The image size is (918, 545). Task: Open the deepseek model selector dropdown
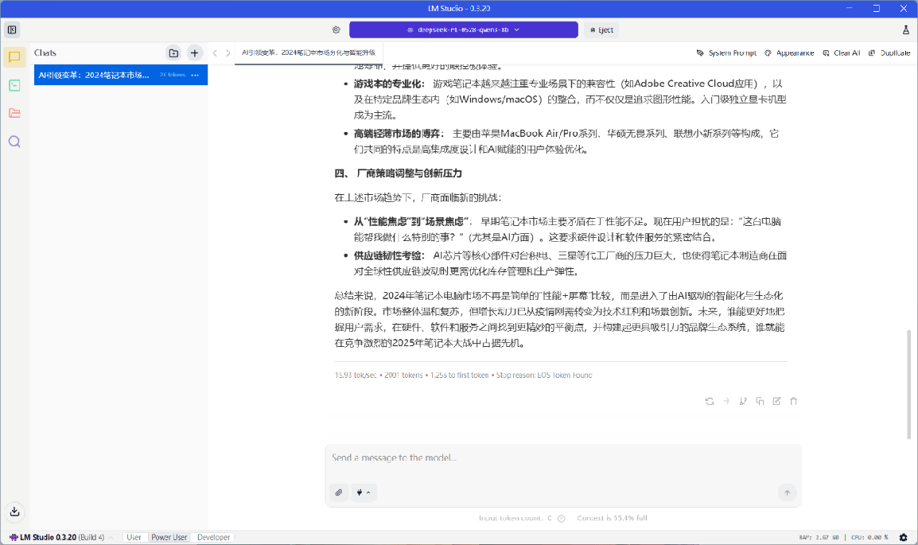(463, 29)
